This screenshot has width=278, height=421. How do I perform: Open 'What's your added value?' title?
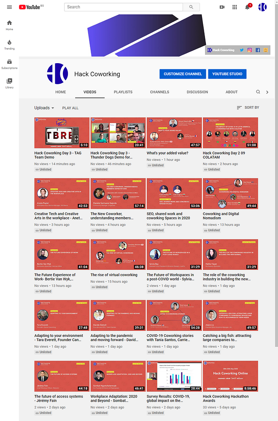coord(167,153)
